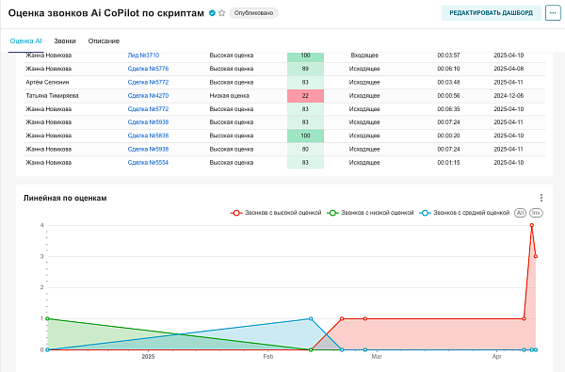Click the green score cell 89
Image resolution: width=565 pixels, height=372 pixels.
point(305,69)
